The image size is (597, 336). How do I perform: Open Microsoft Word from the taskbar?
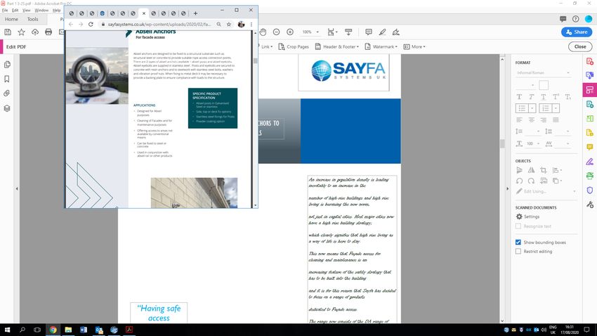pyautogui.click(x=84, y=330)
